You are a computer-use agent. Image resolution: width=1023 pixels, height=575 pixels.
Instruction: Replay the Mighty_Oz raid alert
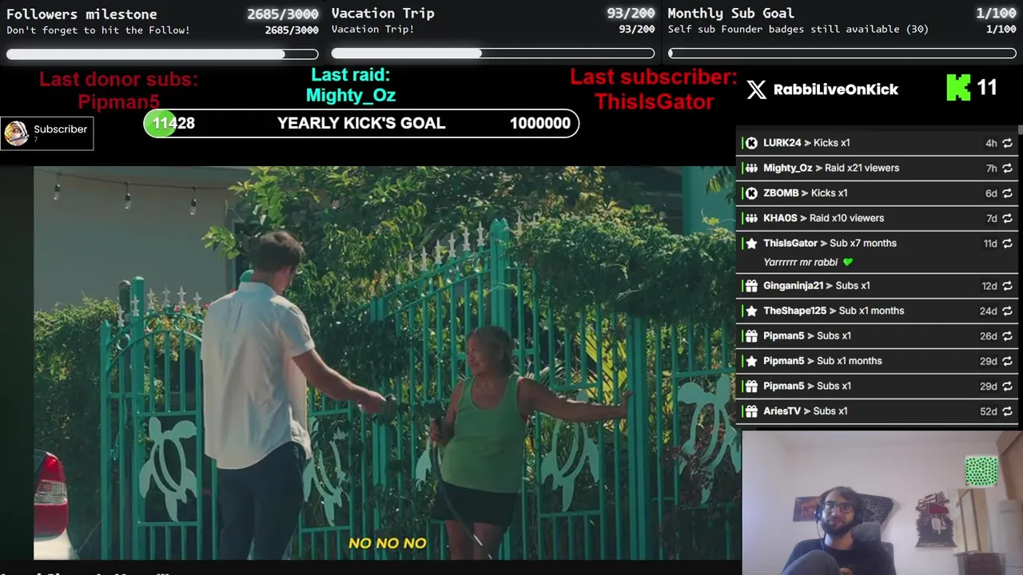click(x=1007, y=168)
